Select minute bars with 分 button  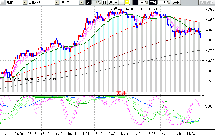pos(121,2)
